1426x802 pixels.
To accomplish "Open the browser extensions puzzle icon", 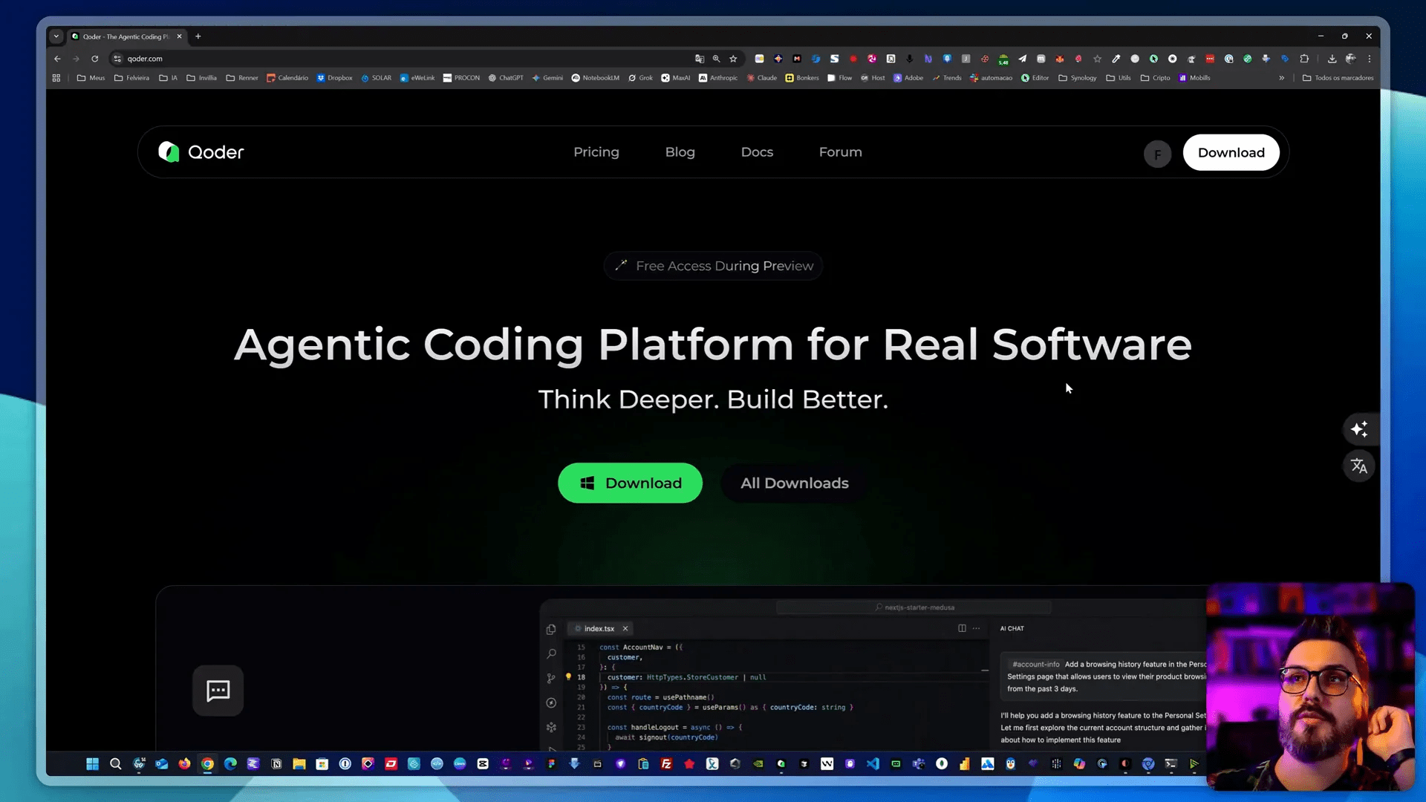I will [1304, 59].
